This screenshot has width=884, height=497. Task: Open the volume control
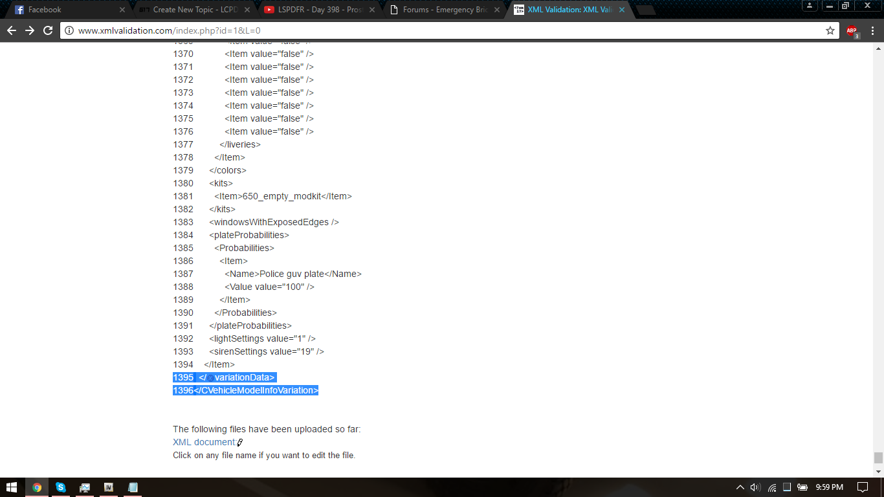coord(755,487)
